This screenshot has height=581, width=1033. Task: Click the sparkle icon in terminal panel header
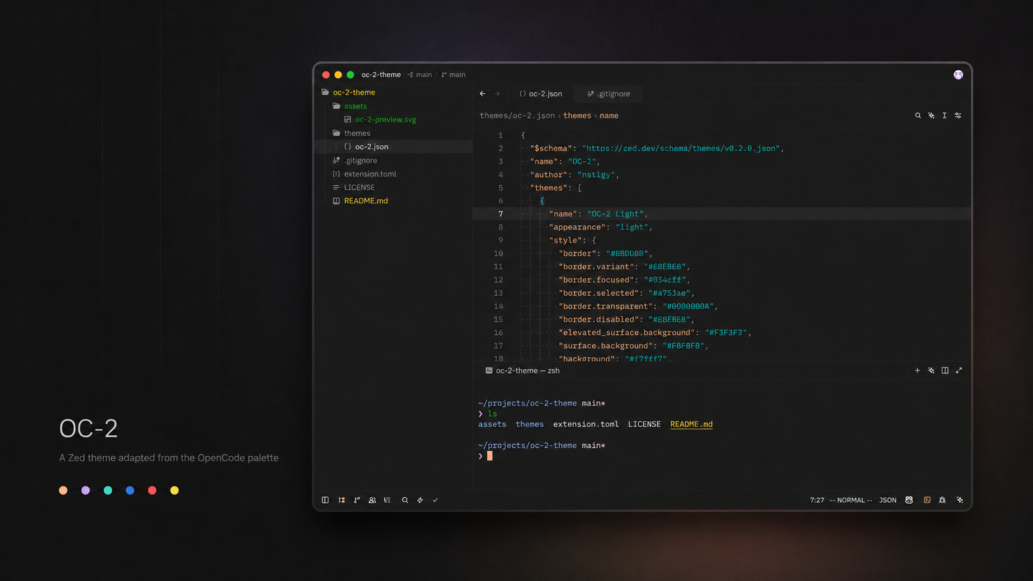pyautogui.click(x=931, y=370)
